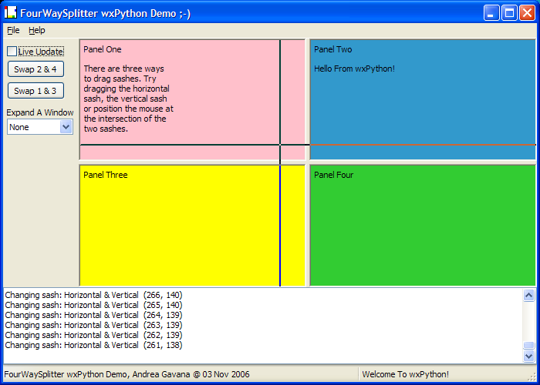Select the None combo box field

[32, 127]
